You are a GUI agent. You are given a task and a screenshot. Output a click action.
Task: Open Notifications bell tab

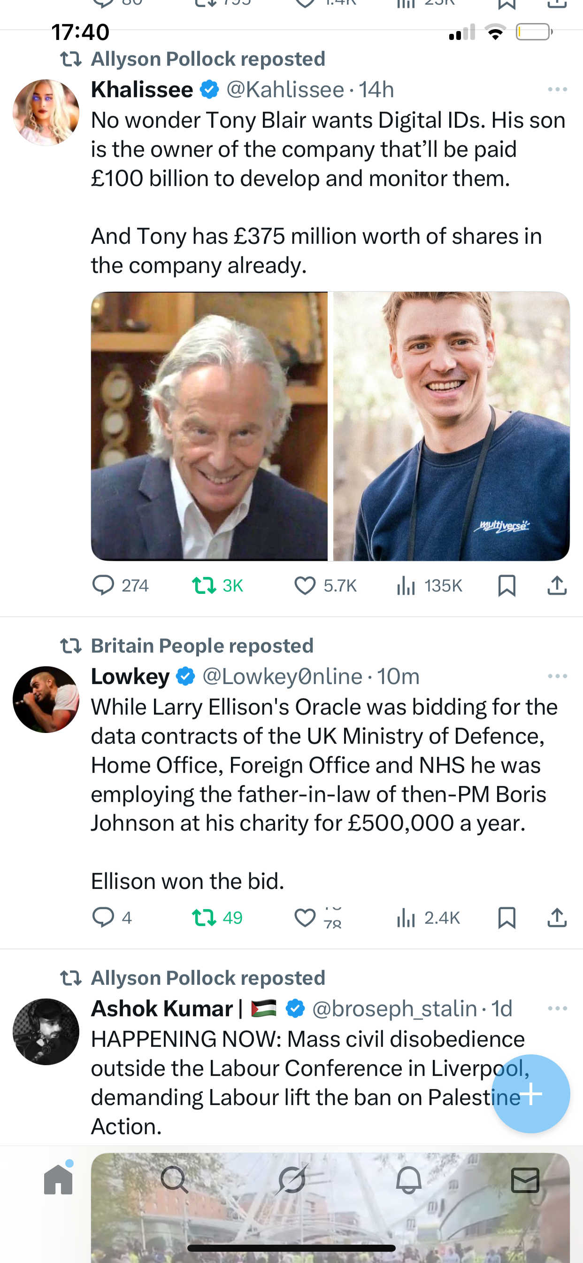[x=408, y=1180]
